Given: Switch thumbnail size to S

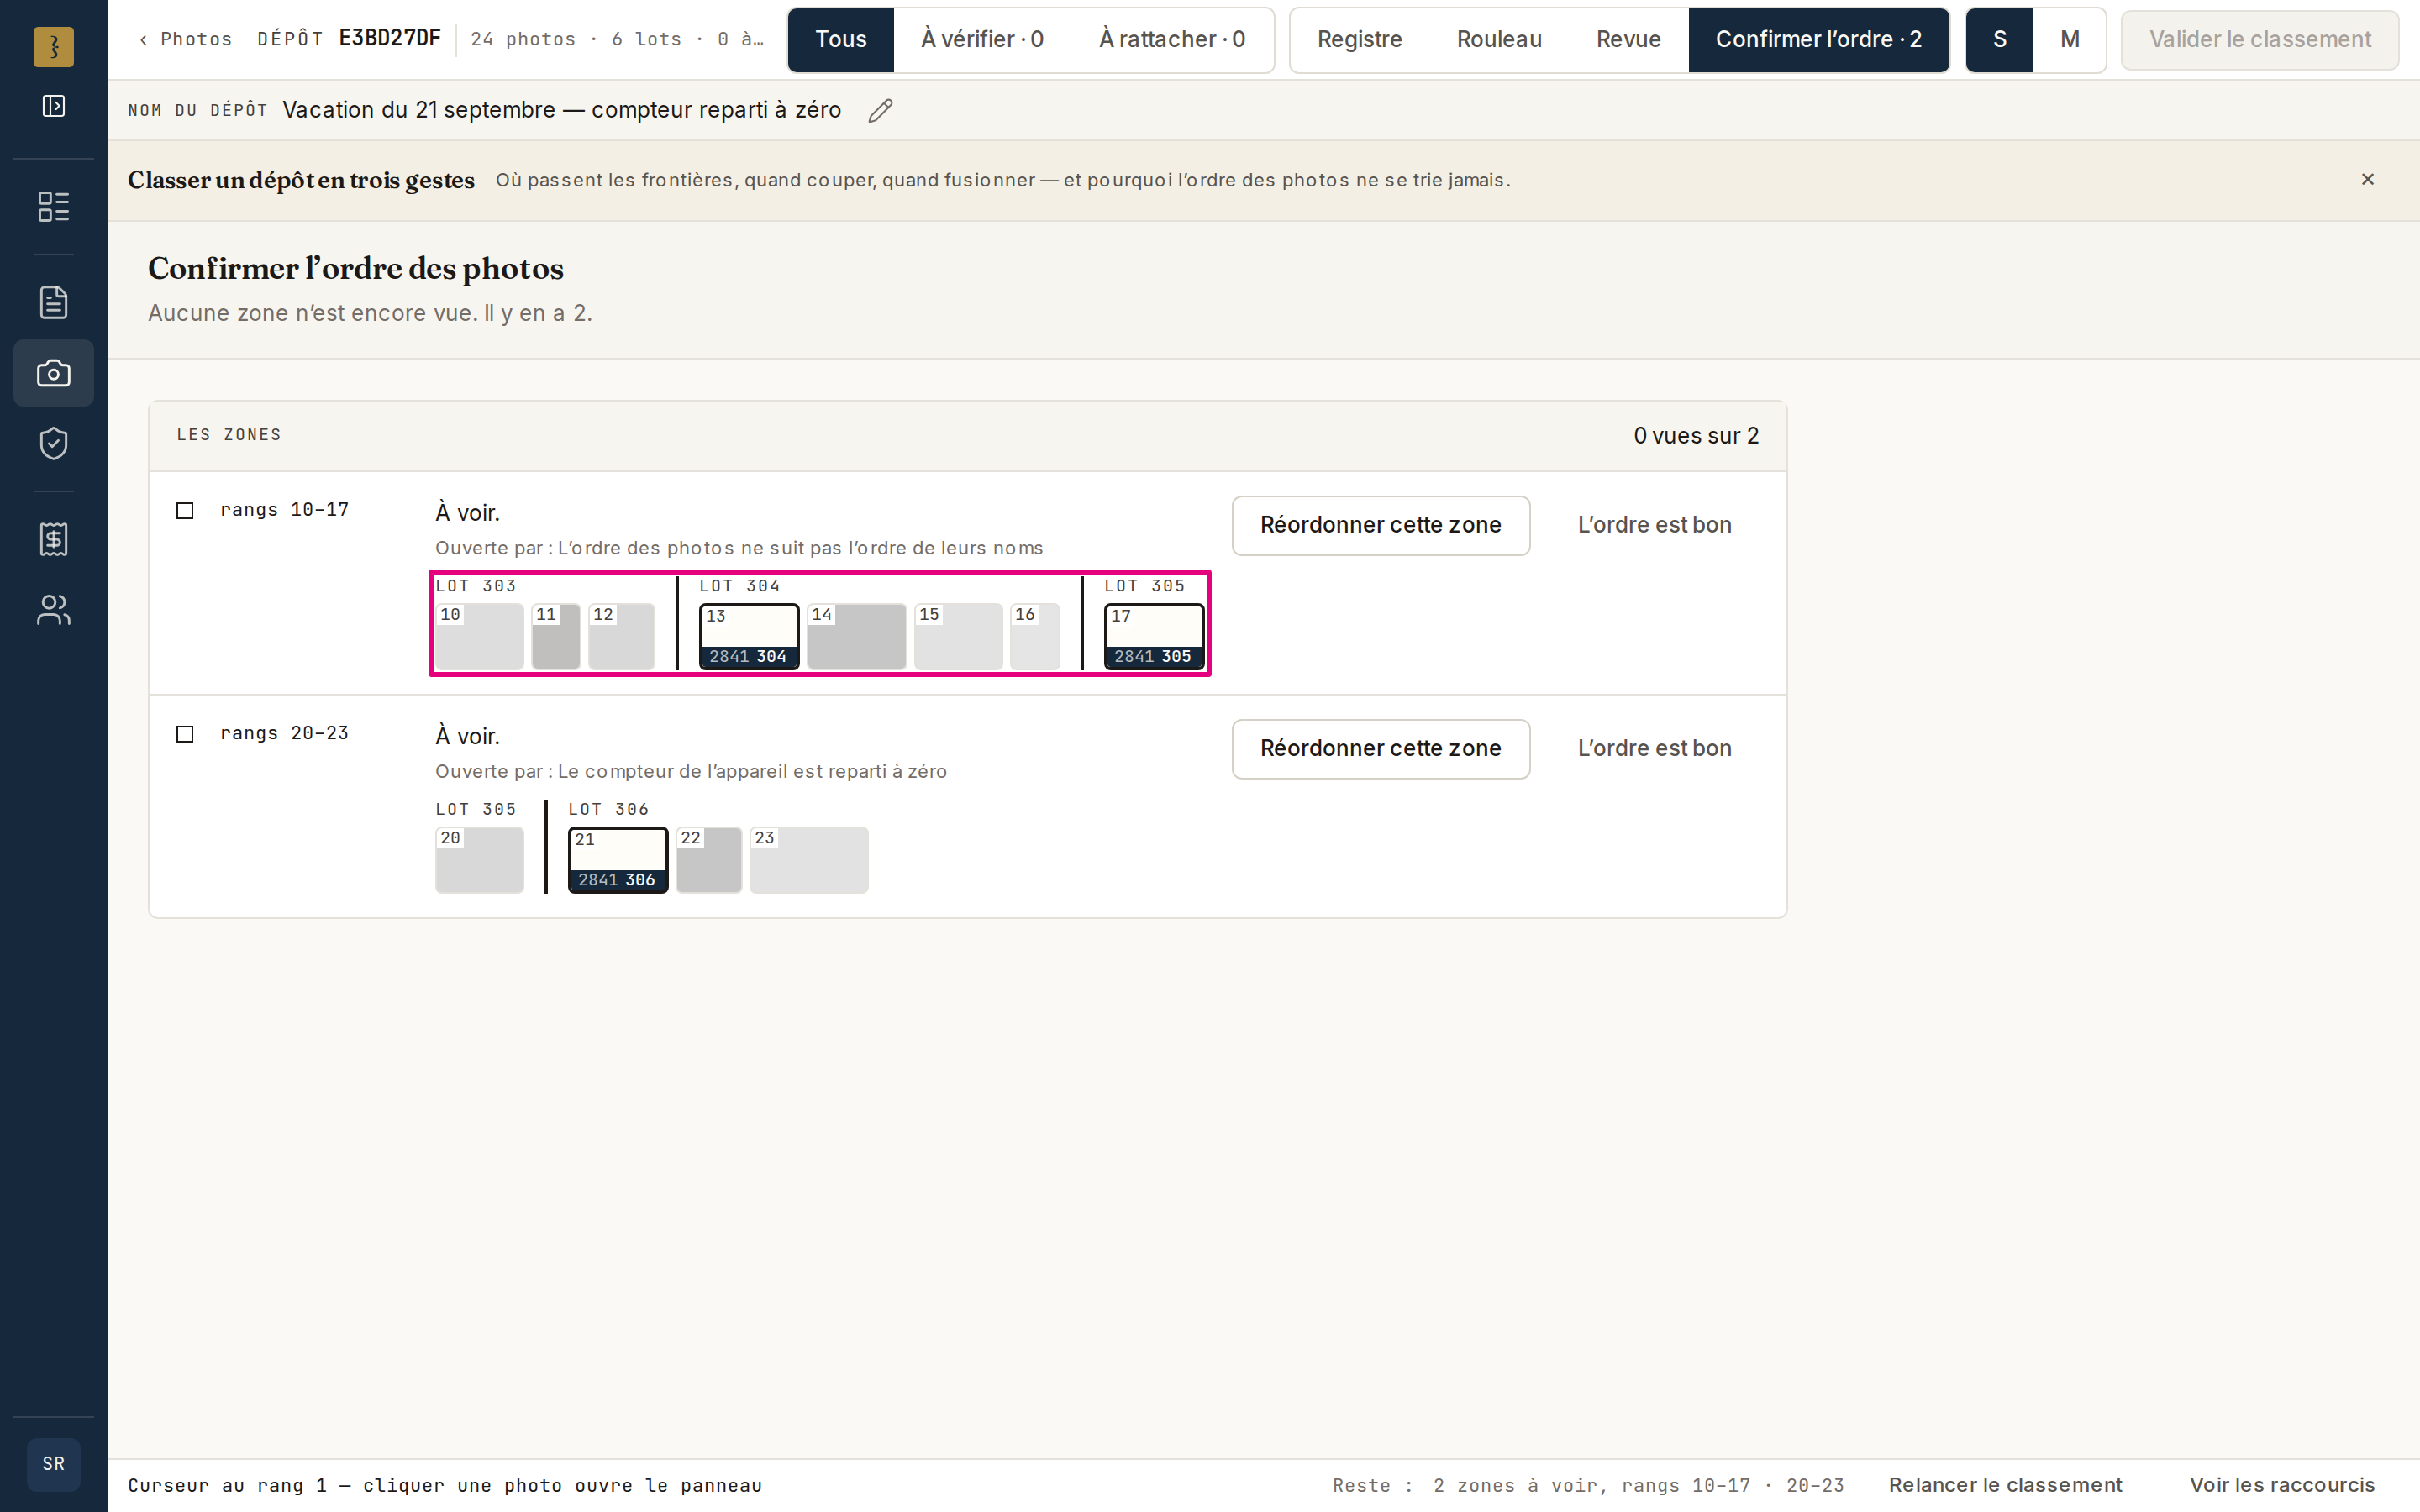Looking at the screenshot, I should (2000, 40).
